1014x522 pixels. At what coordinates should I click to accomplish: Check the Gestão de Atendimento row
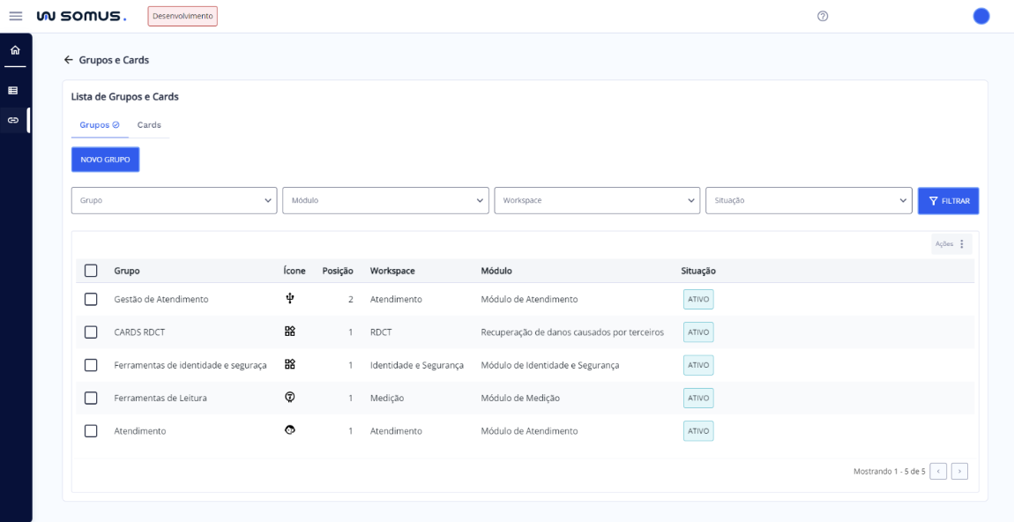click(91, 299)
